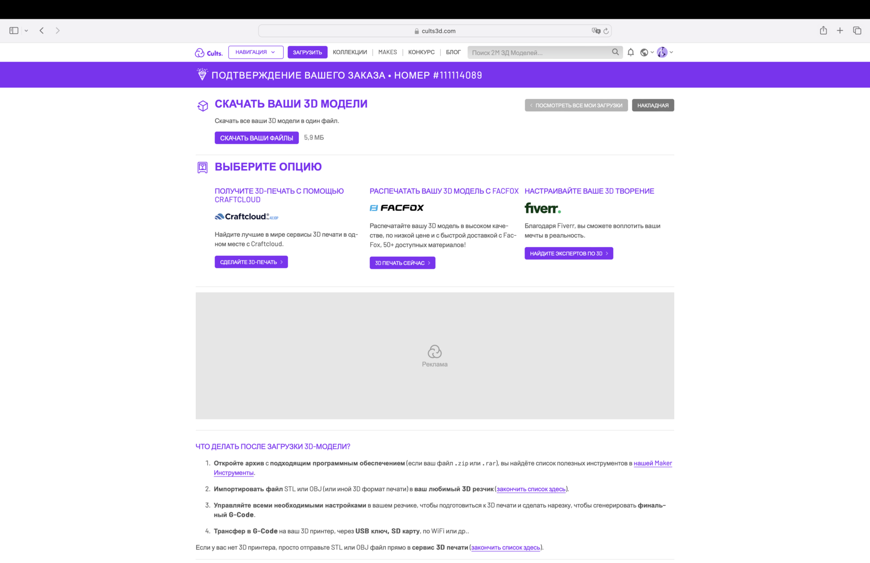Image resolution: width=870 pixels, height=563 pixels.
Task: Click СКАЧАТЬ ВАШИ ФАЙЛЫ button
Action: [x=257, y=138]
